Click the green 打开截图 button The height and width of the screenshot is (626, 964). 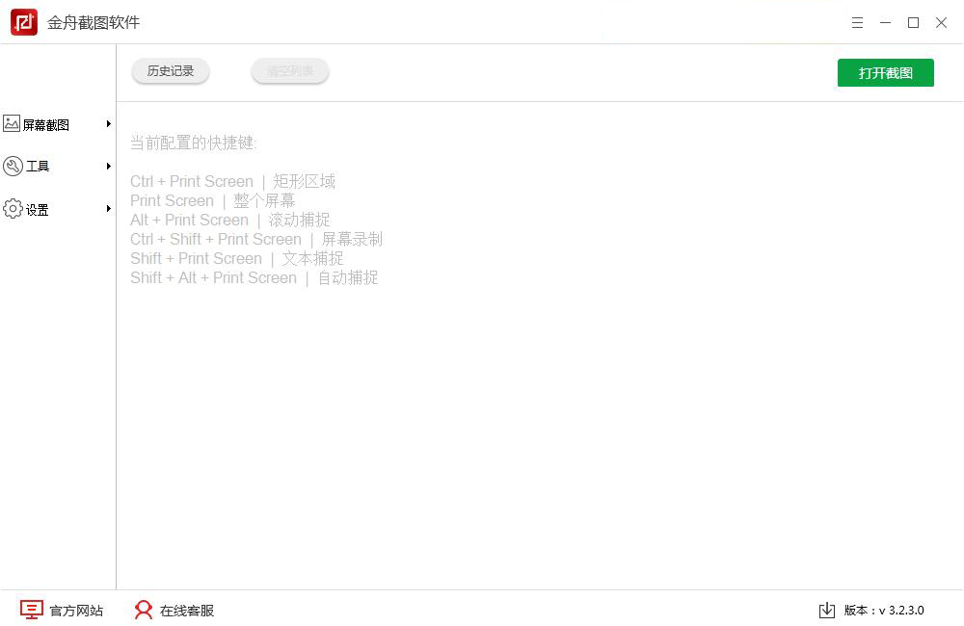click(x=885, y=72)
